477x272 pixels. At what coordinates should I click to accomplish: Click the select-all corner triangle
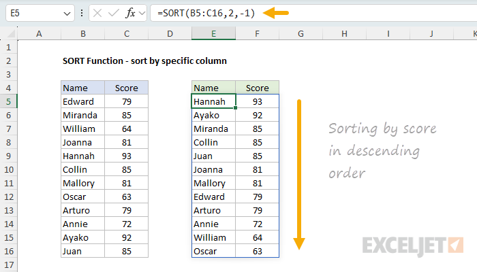coord(10,34)
